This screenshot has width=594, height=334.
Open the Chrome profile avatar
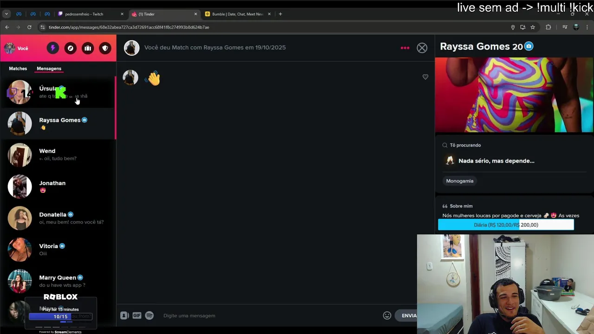(576, 27)
